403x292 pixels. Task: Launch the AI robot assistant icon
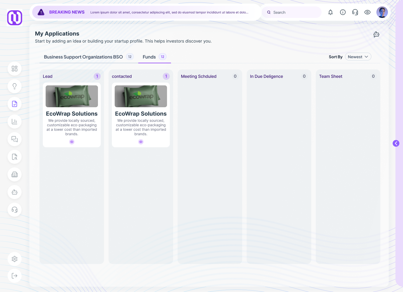[15, 192]
